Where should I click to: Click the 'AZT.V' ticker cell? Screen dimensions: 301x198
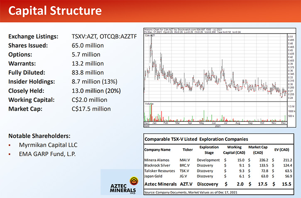click(x=186, y=184)
